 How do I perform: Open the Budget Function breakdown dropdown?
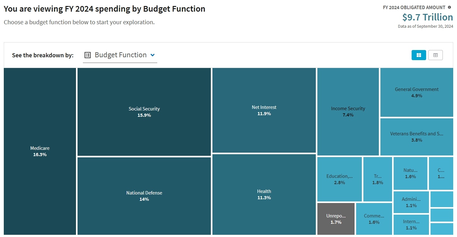point(120,55)
